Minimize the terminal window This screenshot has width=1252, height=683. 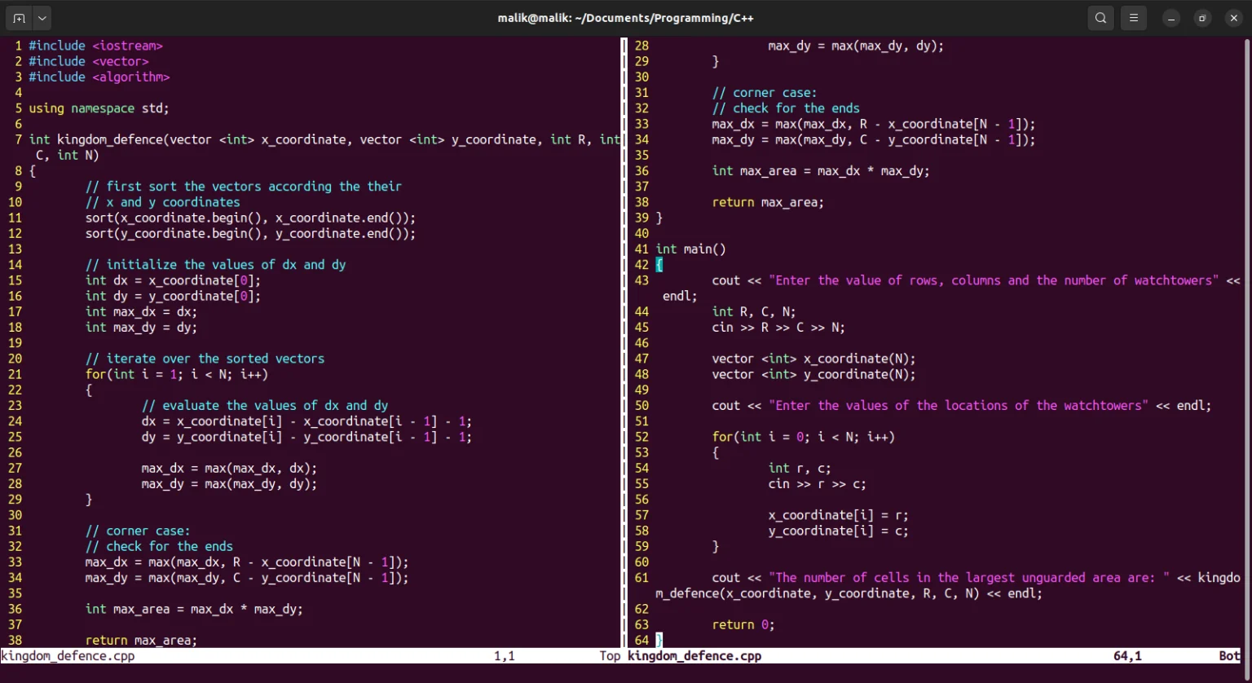pyautogui.click(x=1171, y=18)
